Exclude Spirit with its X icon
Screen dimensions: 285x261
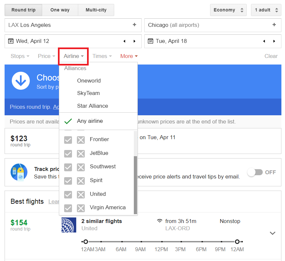click(81, 181)
